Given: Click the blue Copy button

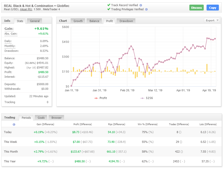Looking at the screenshot, I should click(x=212, y=8).
